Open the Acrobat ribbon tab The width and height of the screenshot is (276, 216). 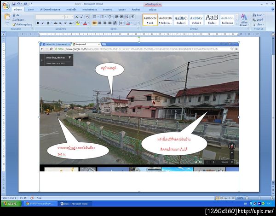coord(136,10)
